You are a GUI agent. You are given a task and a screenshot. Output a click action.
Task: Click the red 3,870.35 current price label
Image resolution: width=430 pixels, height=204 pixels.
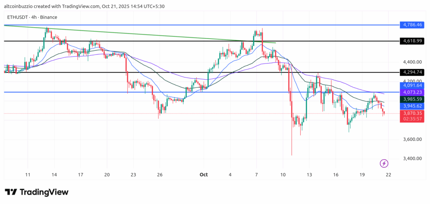pos(412,113)
